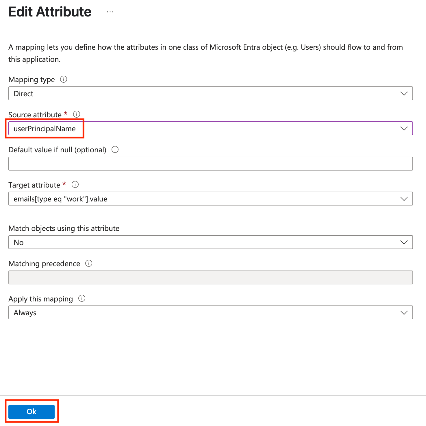Click the chevron on the Direct dropdown
The image size is (426, 426).
(404, 93)
